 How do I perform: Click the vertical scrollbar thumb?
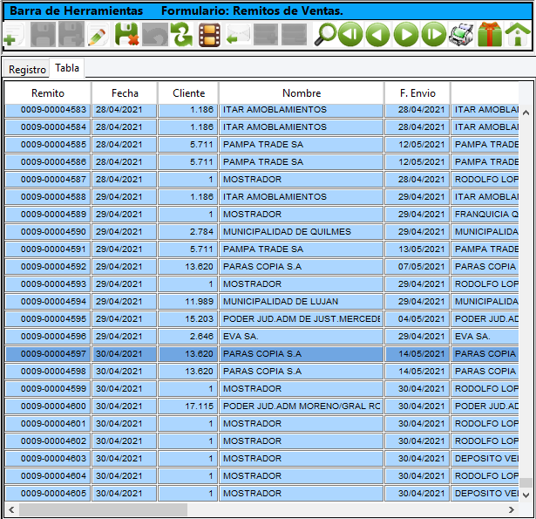tap(526, 482)
